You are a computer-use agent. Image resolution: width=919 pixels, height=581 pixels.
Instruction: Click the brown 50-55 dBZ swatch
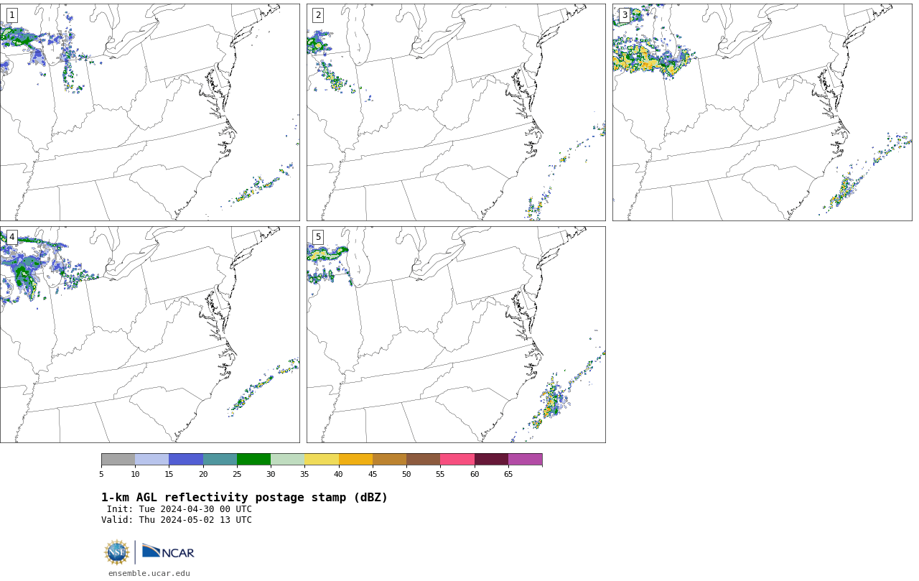click(x=424, y=460)
